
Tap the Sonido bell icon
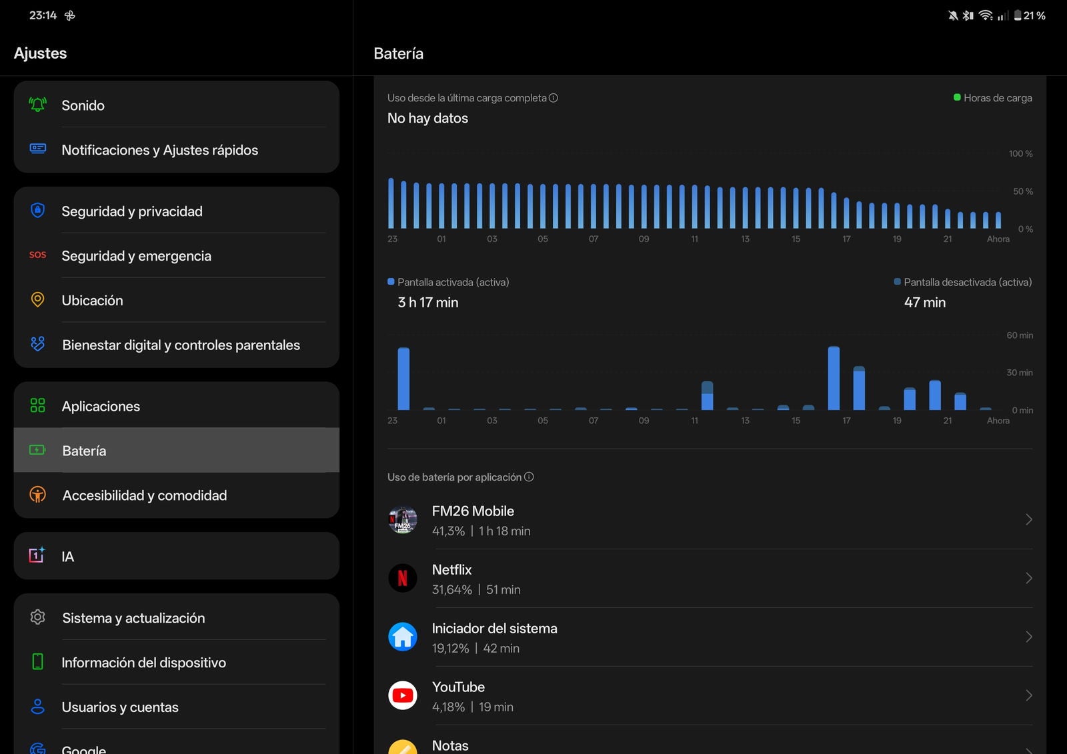pyautogui.click(x=38, y=105)
